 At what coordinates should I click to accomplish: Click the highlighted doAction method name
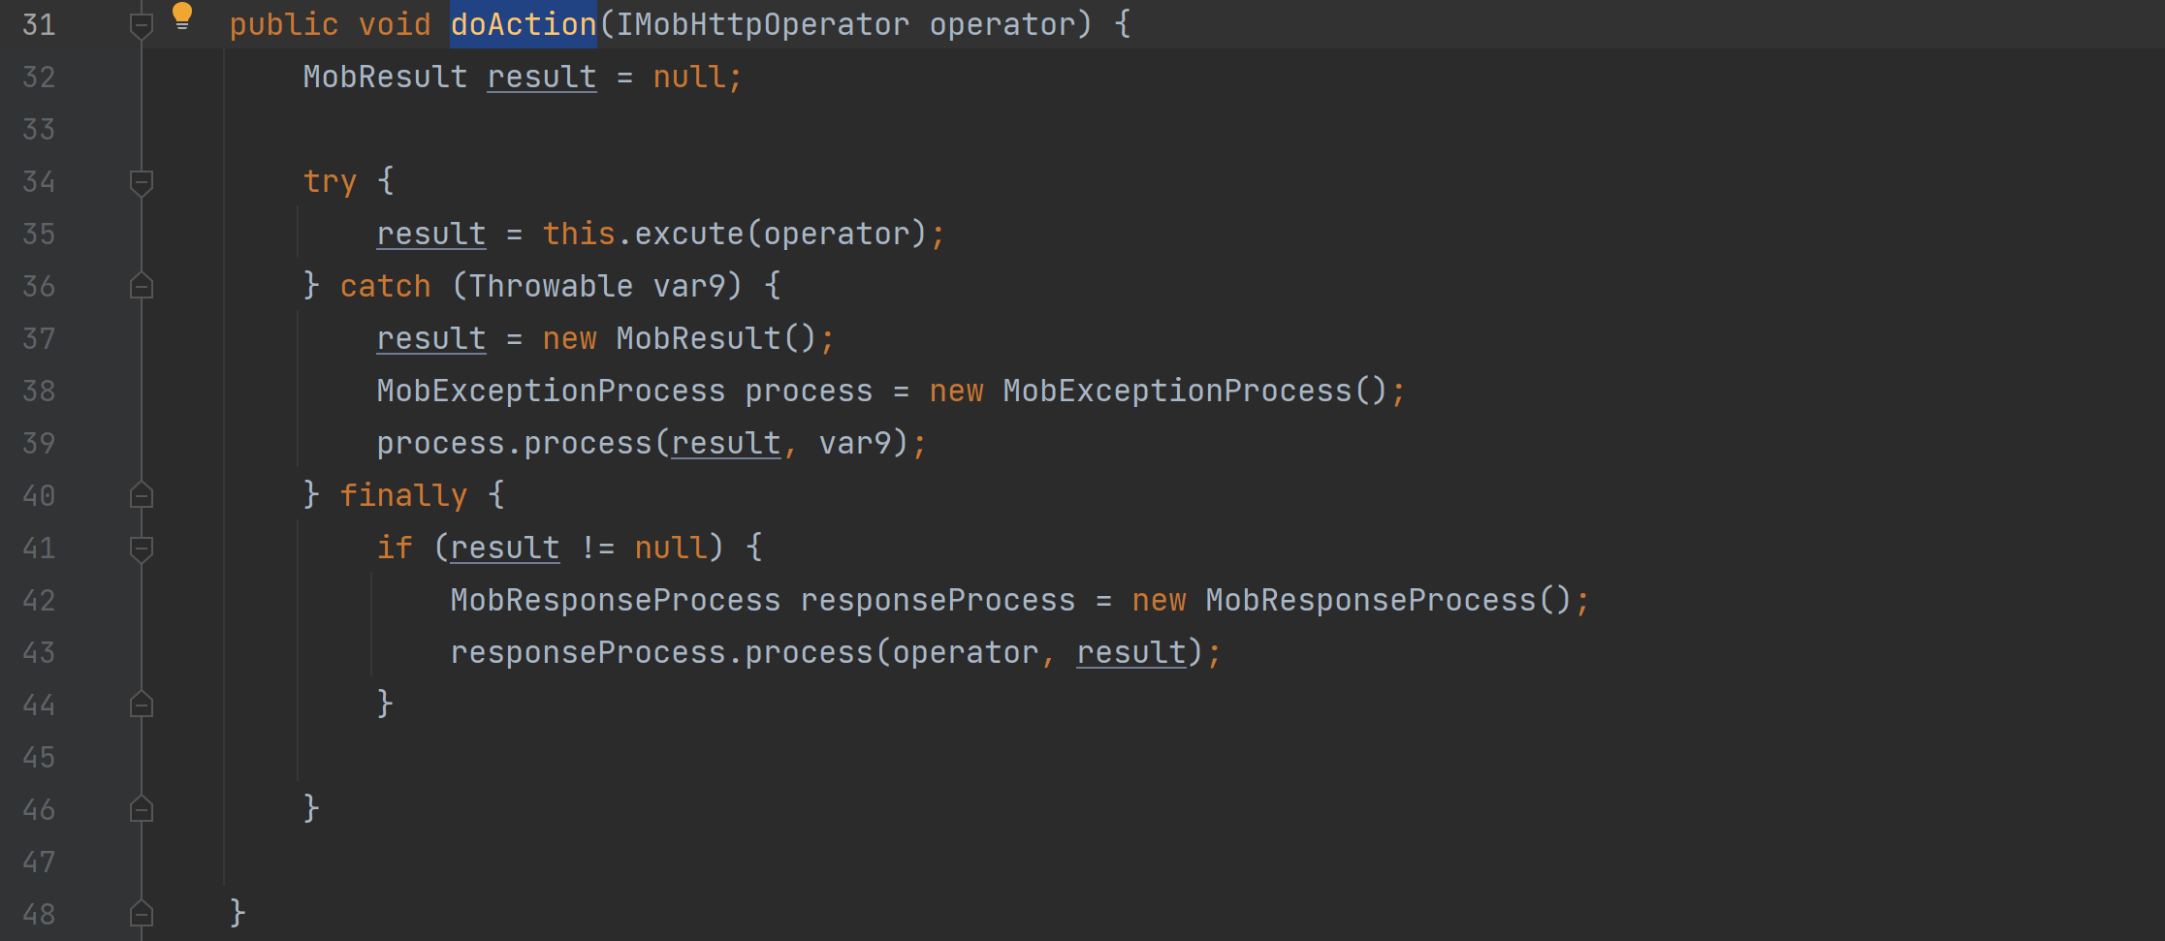tap(523, 24)
